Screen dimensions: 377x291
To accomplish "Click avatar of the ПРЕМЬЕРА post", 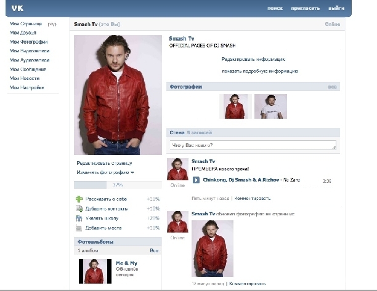I will pyautogui.click(x=177, y=169).
